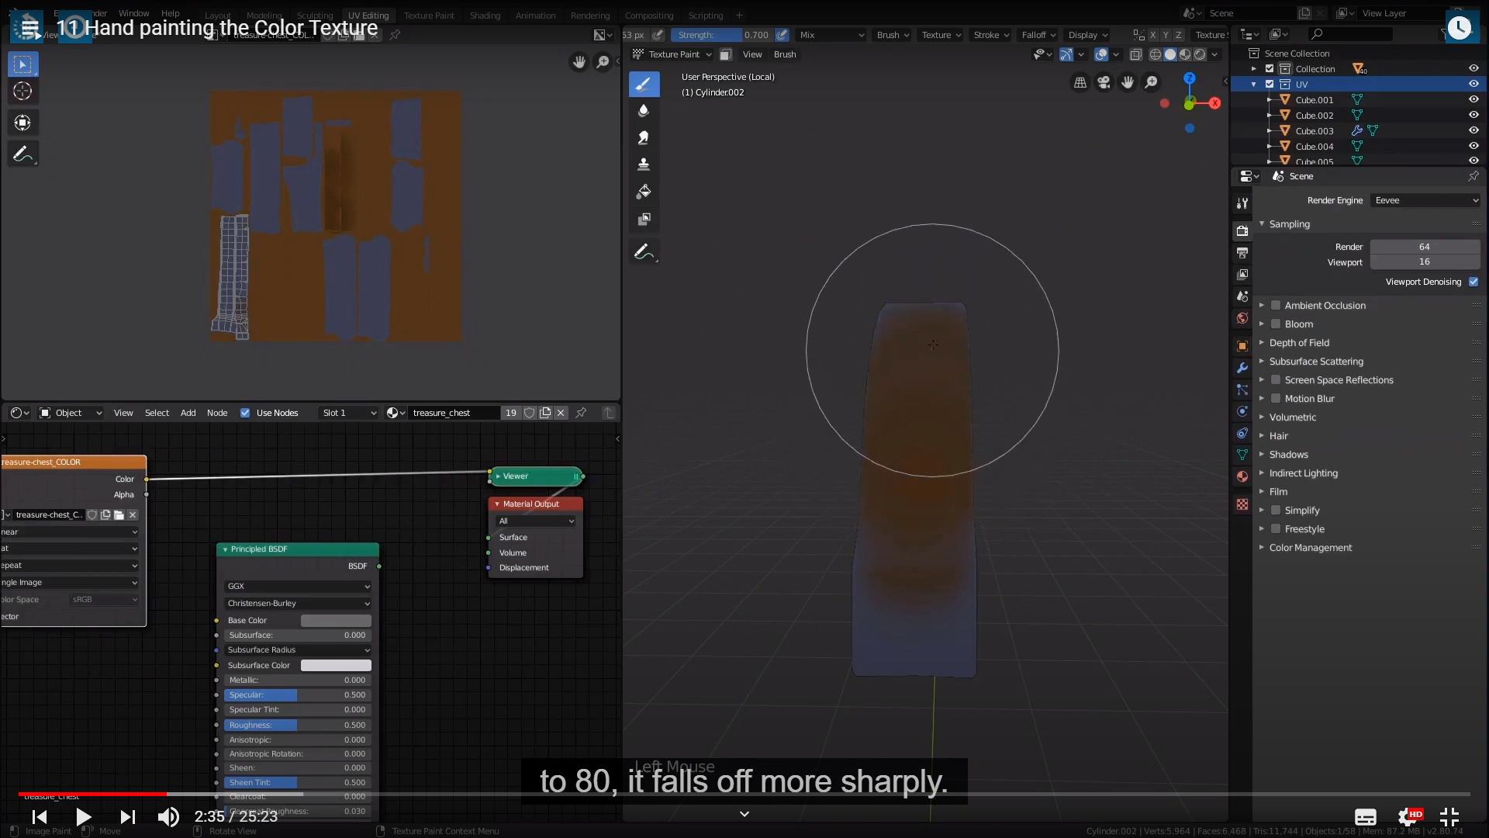Screen dimensions: 1489x838
Task: Open the GGX distribution dropdown
Action: pyautogui.click(x=298, y=586)
